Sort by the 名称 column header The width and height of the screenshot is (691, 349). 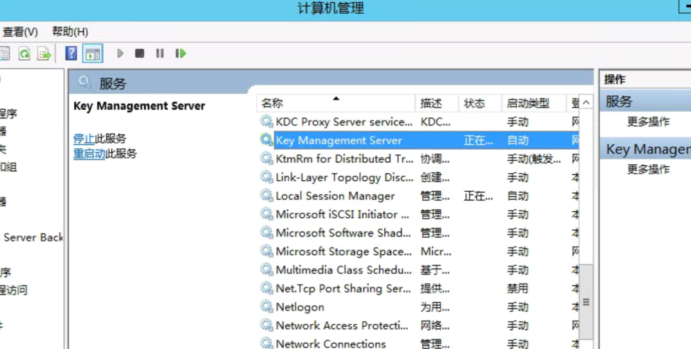pyautogui.click(x=335, y=103)
